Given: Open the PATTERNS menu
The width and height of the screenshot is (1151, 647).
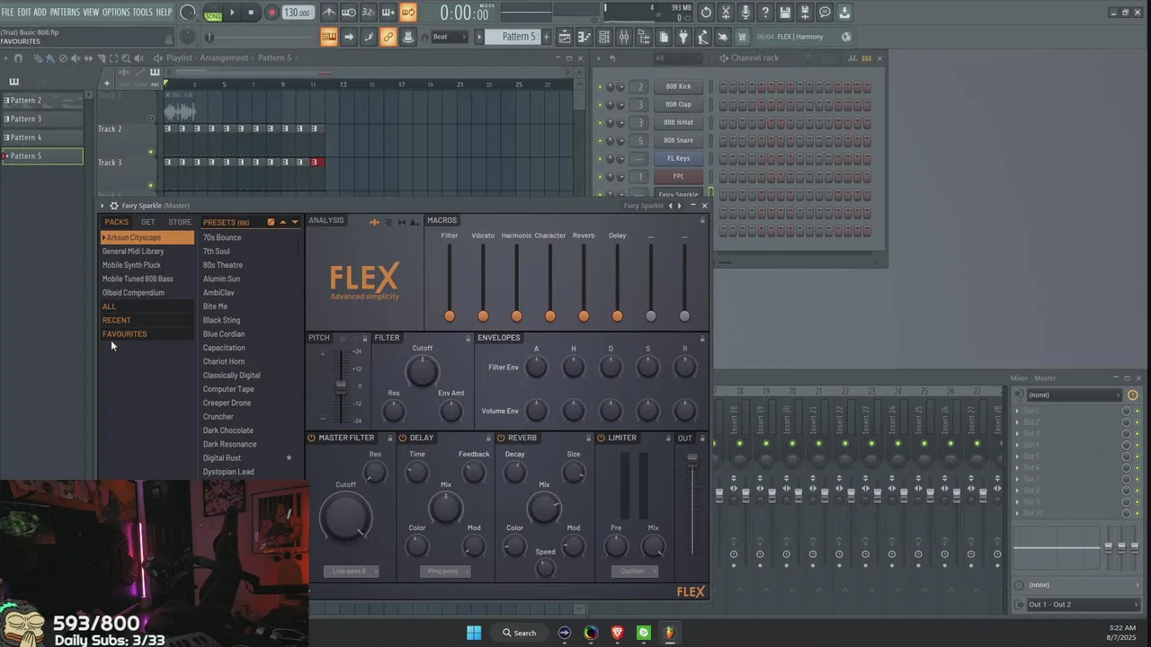Looking at the screenshot, I should pos(65,13).
